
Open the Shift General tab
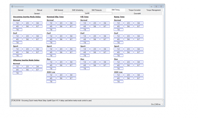coord(58,10)
